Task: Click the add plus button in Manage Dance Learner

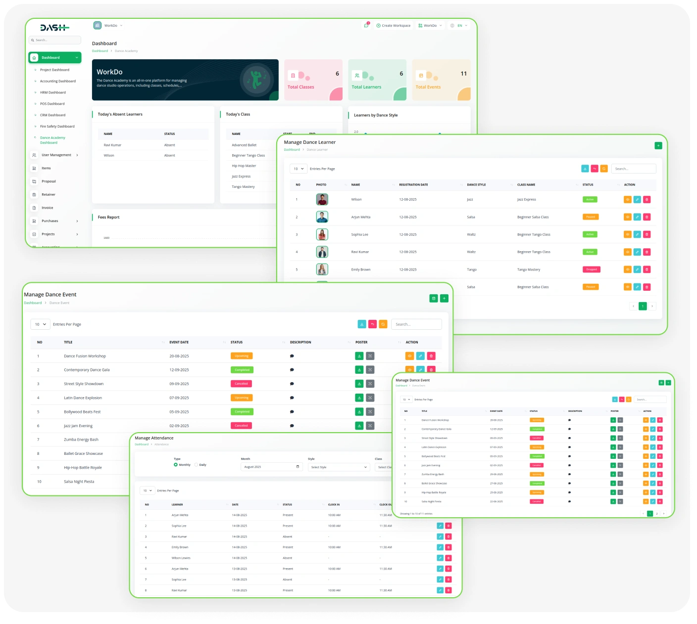Action: pyautogui.click(x=658, y=145)
